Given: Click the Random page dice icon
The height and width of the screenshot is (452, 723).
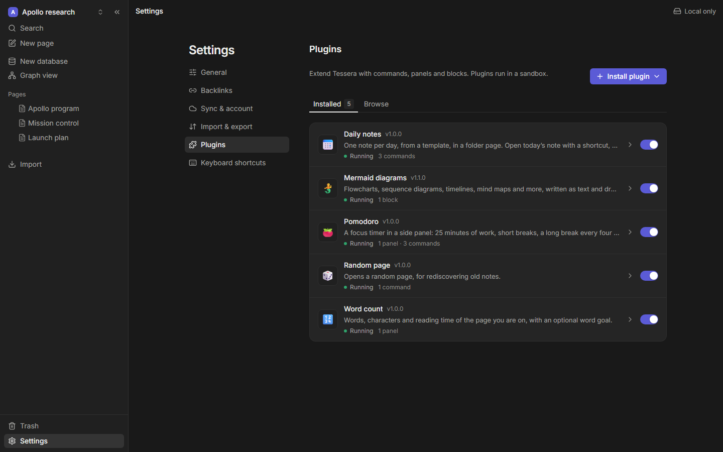Looking at the screenshot, I should pos(328,276).
